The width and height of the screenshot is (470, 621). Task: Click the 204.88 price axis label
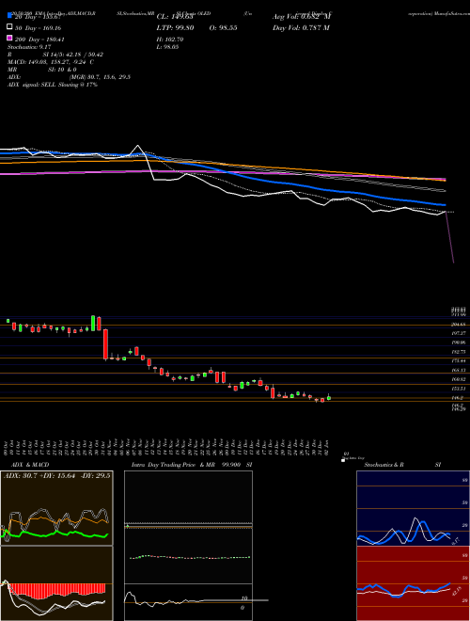pos(460,325)
